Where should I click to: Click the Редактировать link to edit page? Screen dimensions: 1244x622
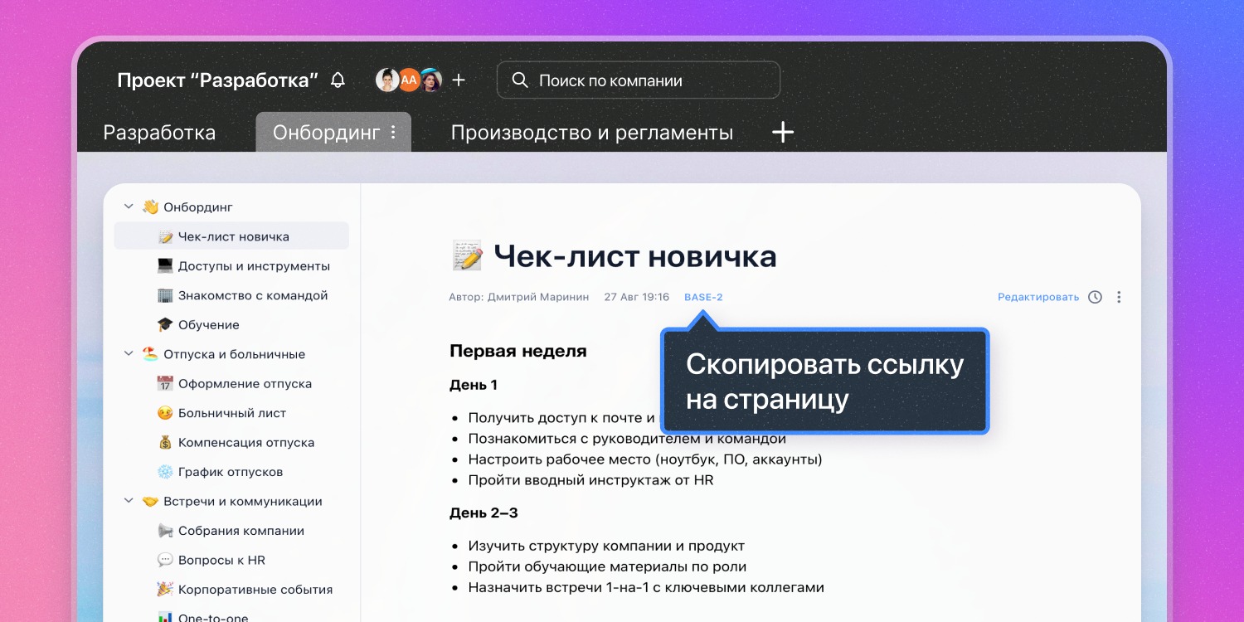pos(1038,297)
